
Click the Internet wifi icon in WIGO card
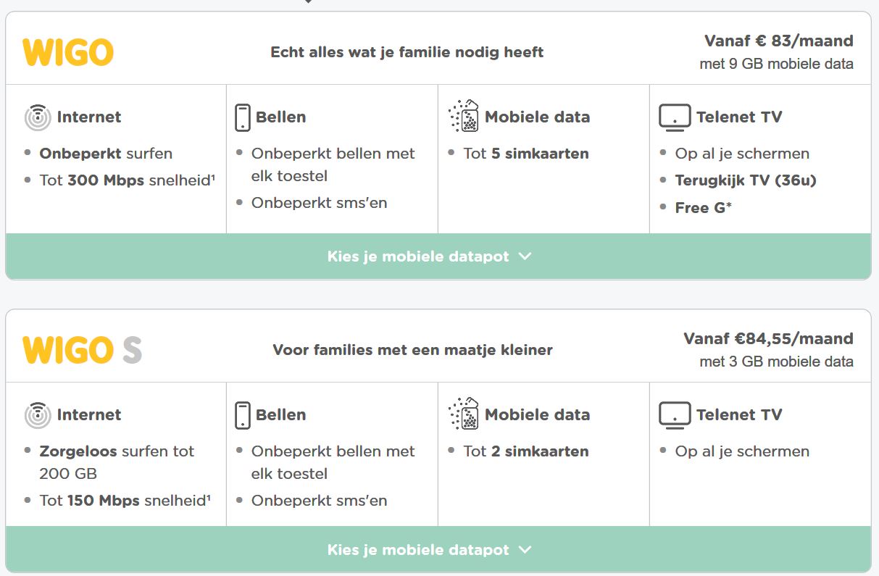click(38, 117)
